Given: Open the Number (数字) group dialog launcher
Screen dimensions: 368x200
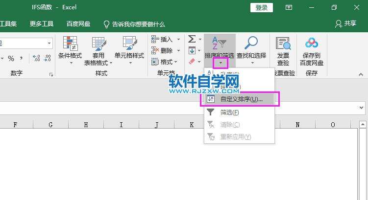Looking at the screenshot, I should (x=51, y=75).
